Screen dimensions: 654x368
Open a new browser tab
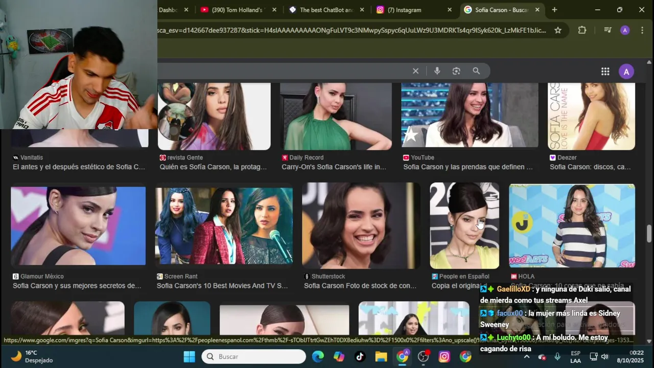[x=554, y=10]
